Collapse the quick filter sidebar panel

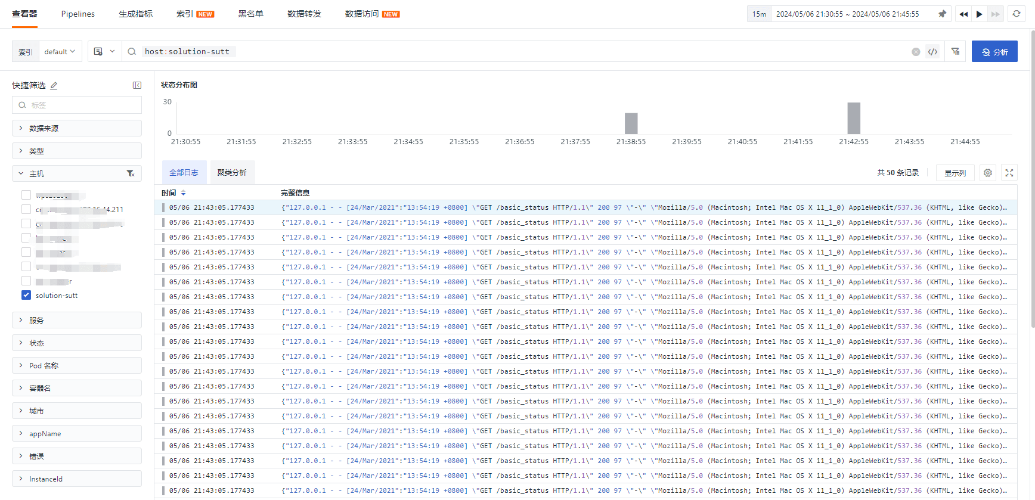point(137,85)
